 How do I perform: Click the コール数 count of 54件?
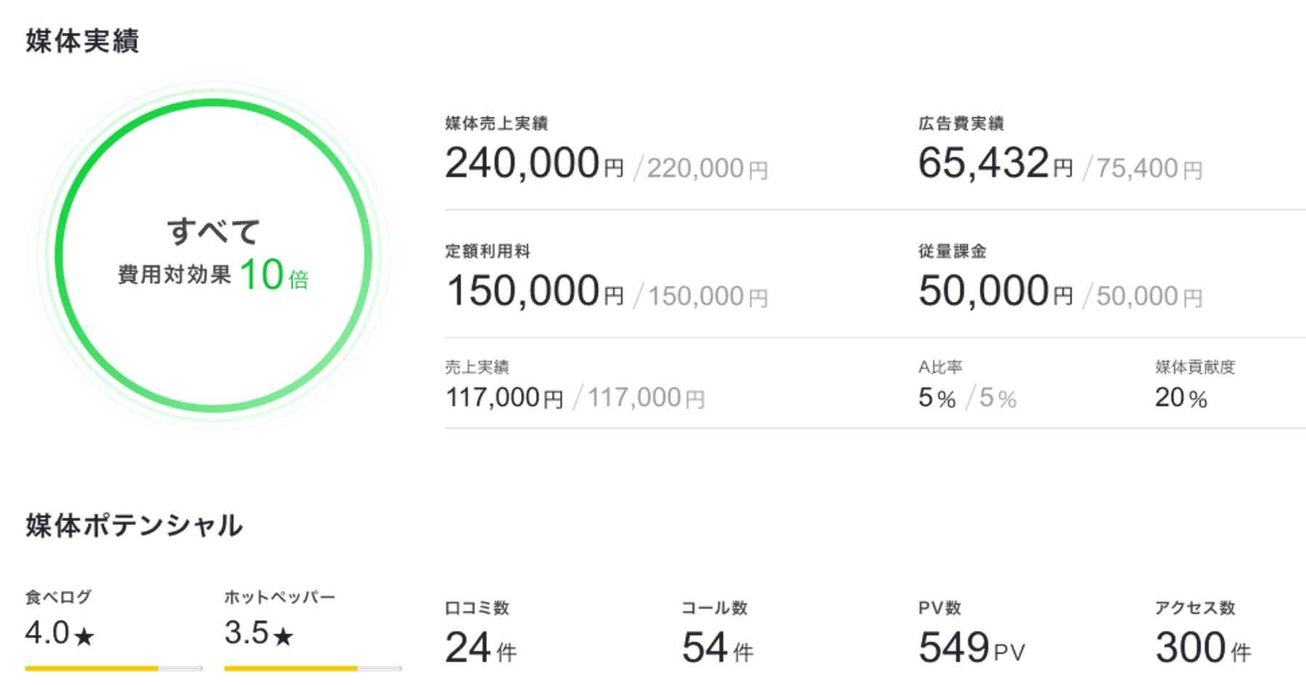[x=717, y=647]
